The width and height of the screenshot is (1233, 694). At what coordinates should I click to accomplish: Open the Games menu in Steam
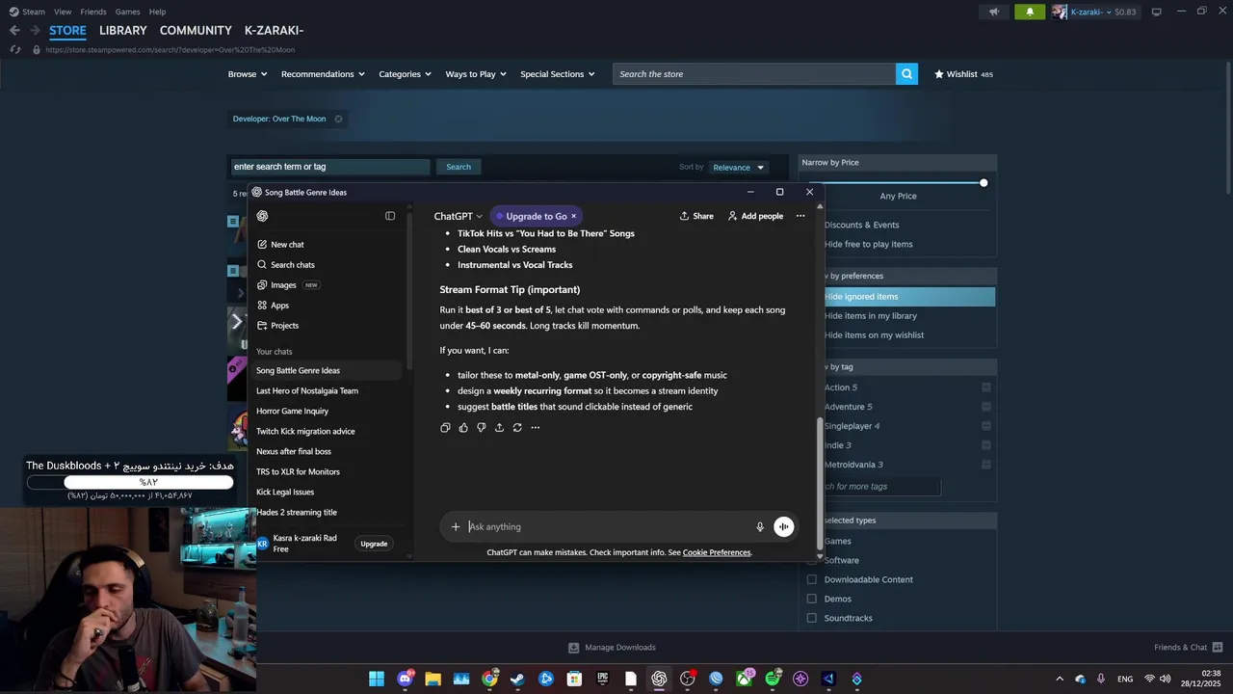pyautogui.click(x=127, y=12)
